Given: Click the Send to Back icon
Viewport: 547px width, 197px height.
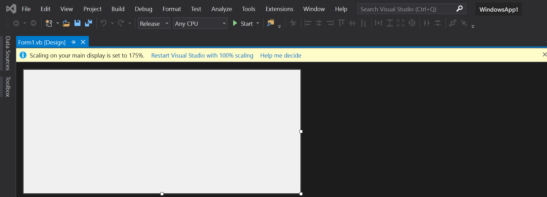Looking at the screenshot, I should click(464, 23).
